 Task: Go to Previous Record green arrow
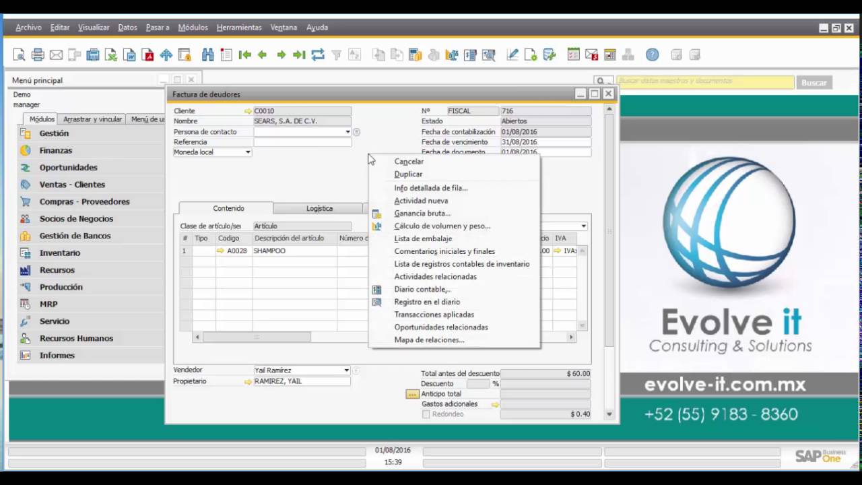click(263, 55)
